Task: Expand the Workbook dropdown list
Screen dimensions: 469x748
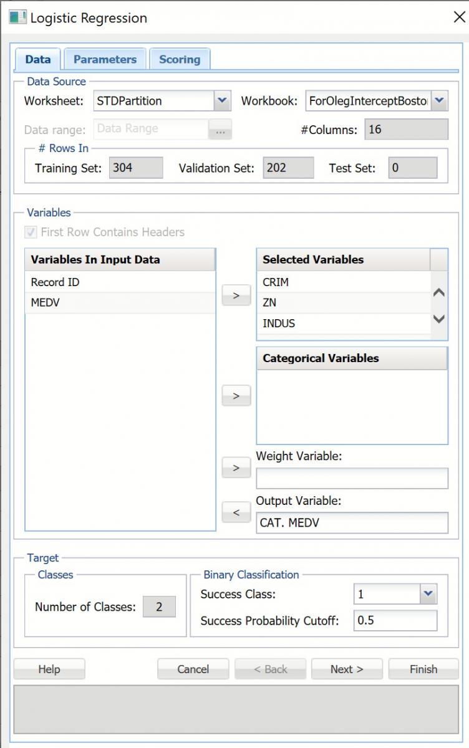Action: 439,100
